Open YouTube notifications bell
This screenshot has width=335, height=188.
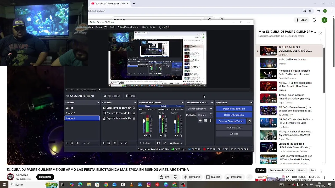coord(314,20)
